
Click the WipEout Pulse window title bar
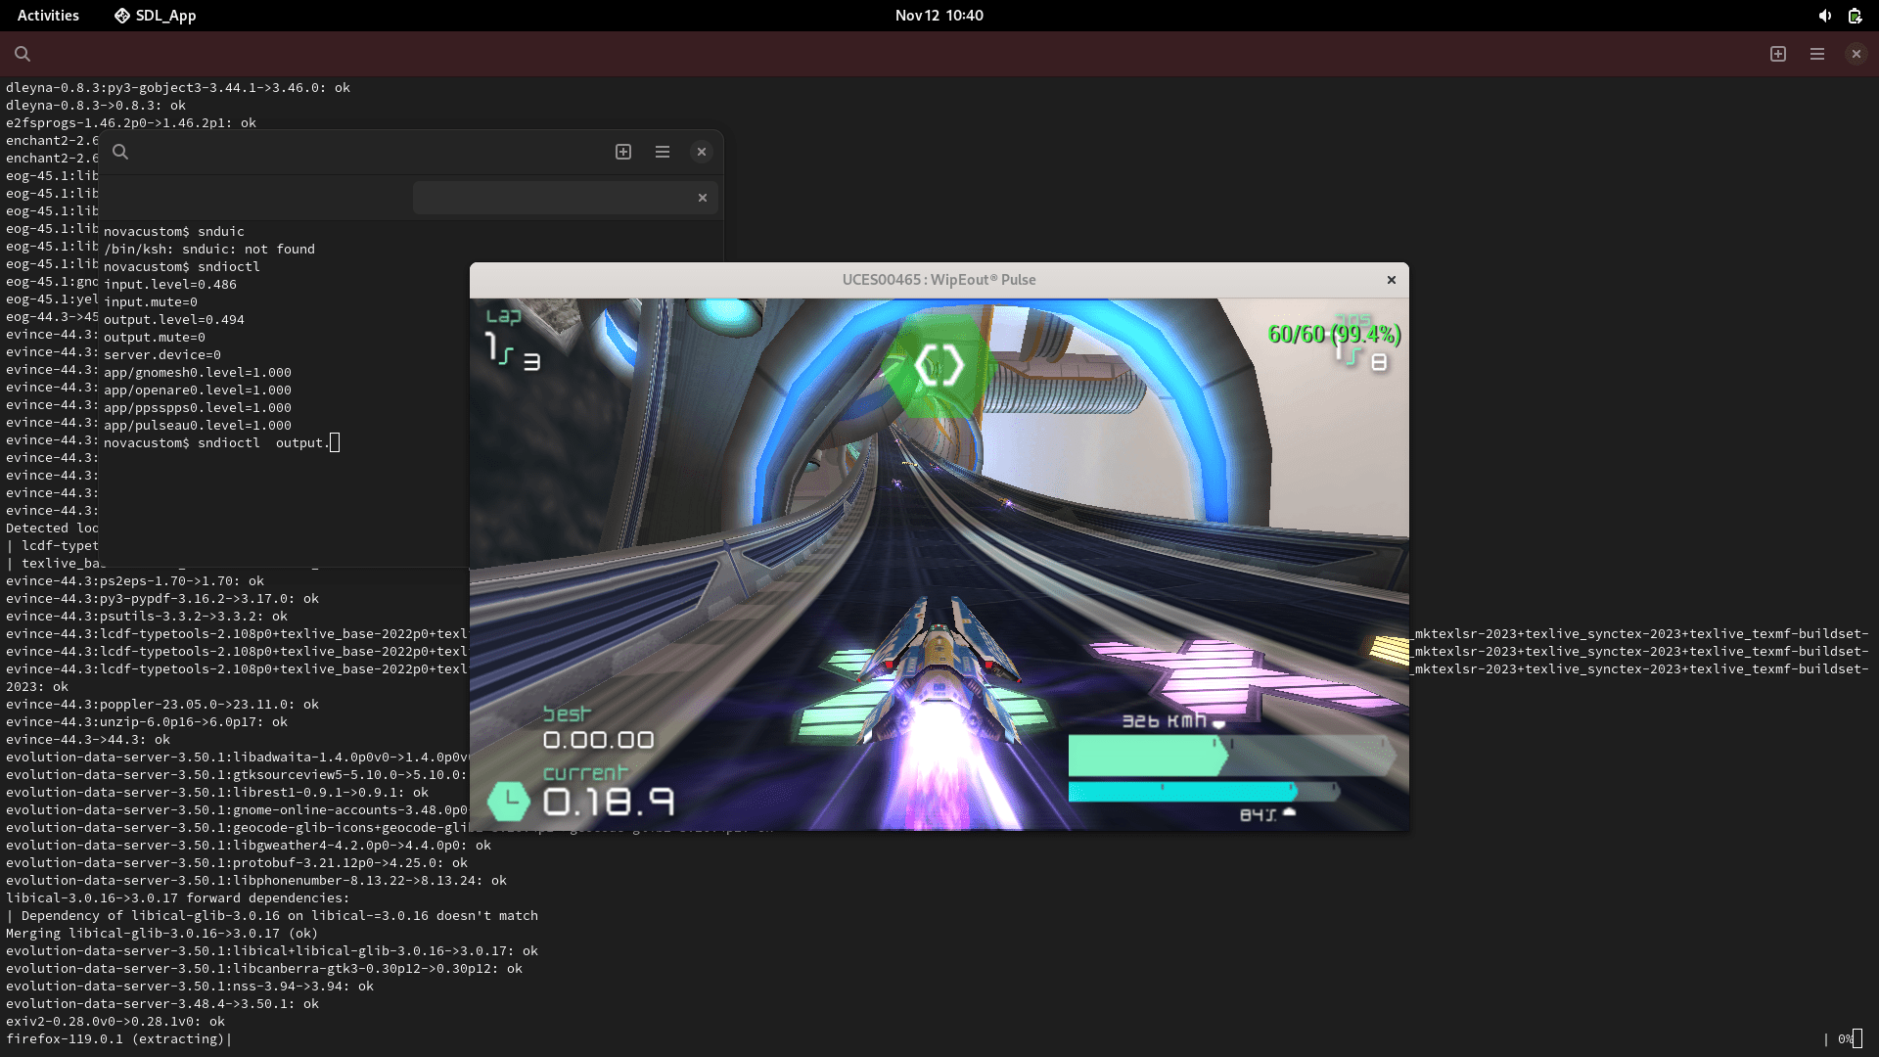tap(939, 280)
